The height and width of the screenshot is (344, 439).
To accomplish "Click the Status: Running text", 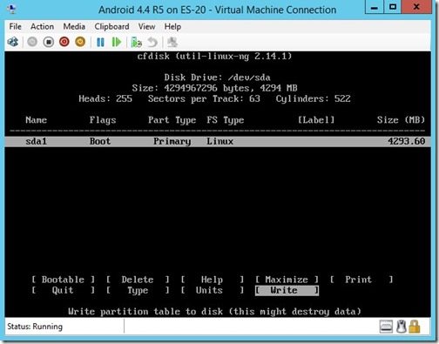I will (35, 327).
